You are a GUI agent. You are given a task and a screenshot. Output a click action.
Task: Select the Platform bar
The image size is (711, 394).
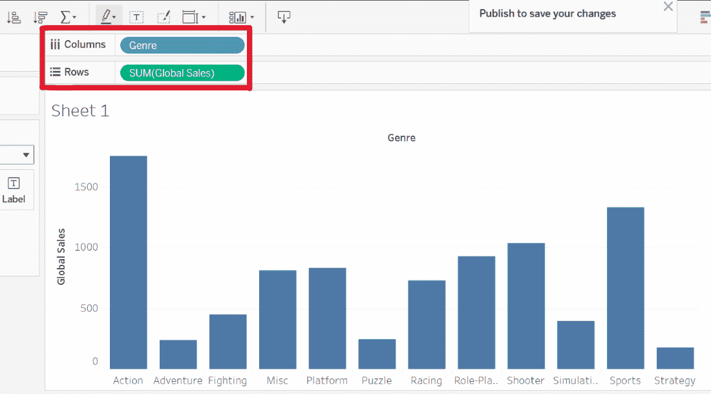(x=328, y=318)
